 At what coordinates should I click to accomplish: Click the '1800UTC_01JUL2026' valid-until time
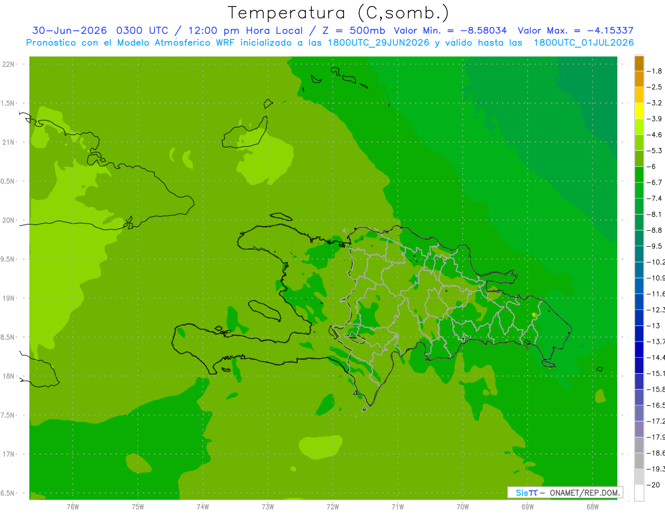pyautogui.click(x=584, y=43)
